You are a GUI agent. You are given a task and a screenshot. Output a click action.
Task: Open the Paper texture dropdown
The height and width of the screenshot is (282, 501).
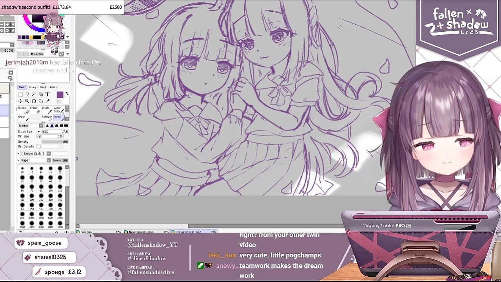pos(48,160)
